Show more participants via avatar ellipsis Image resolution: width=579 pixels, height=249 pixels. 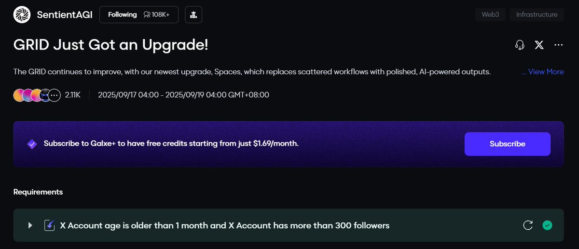(54, 95)
